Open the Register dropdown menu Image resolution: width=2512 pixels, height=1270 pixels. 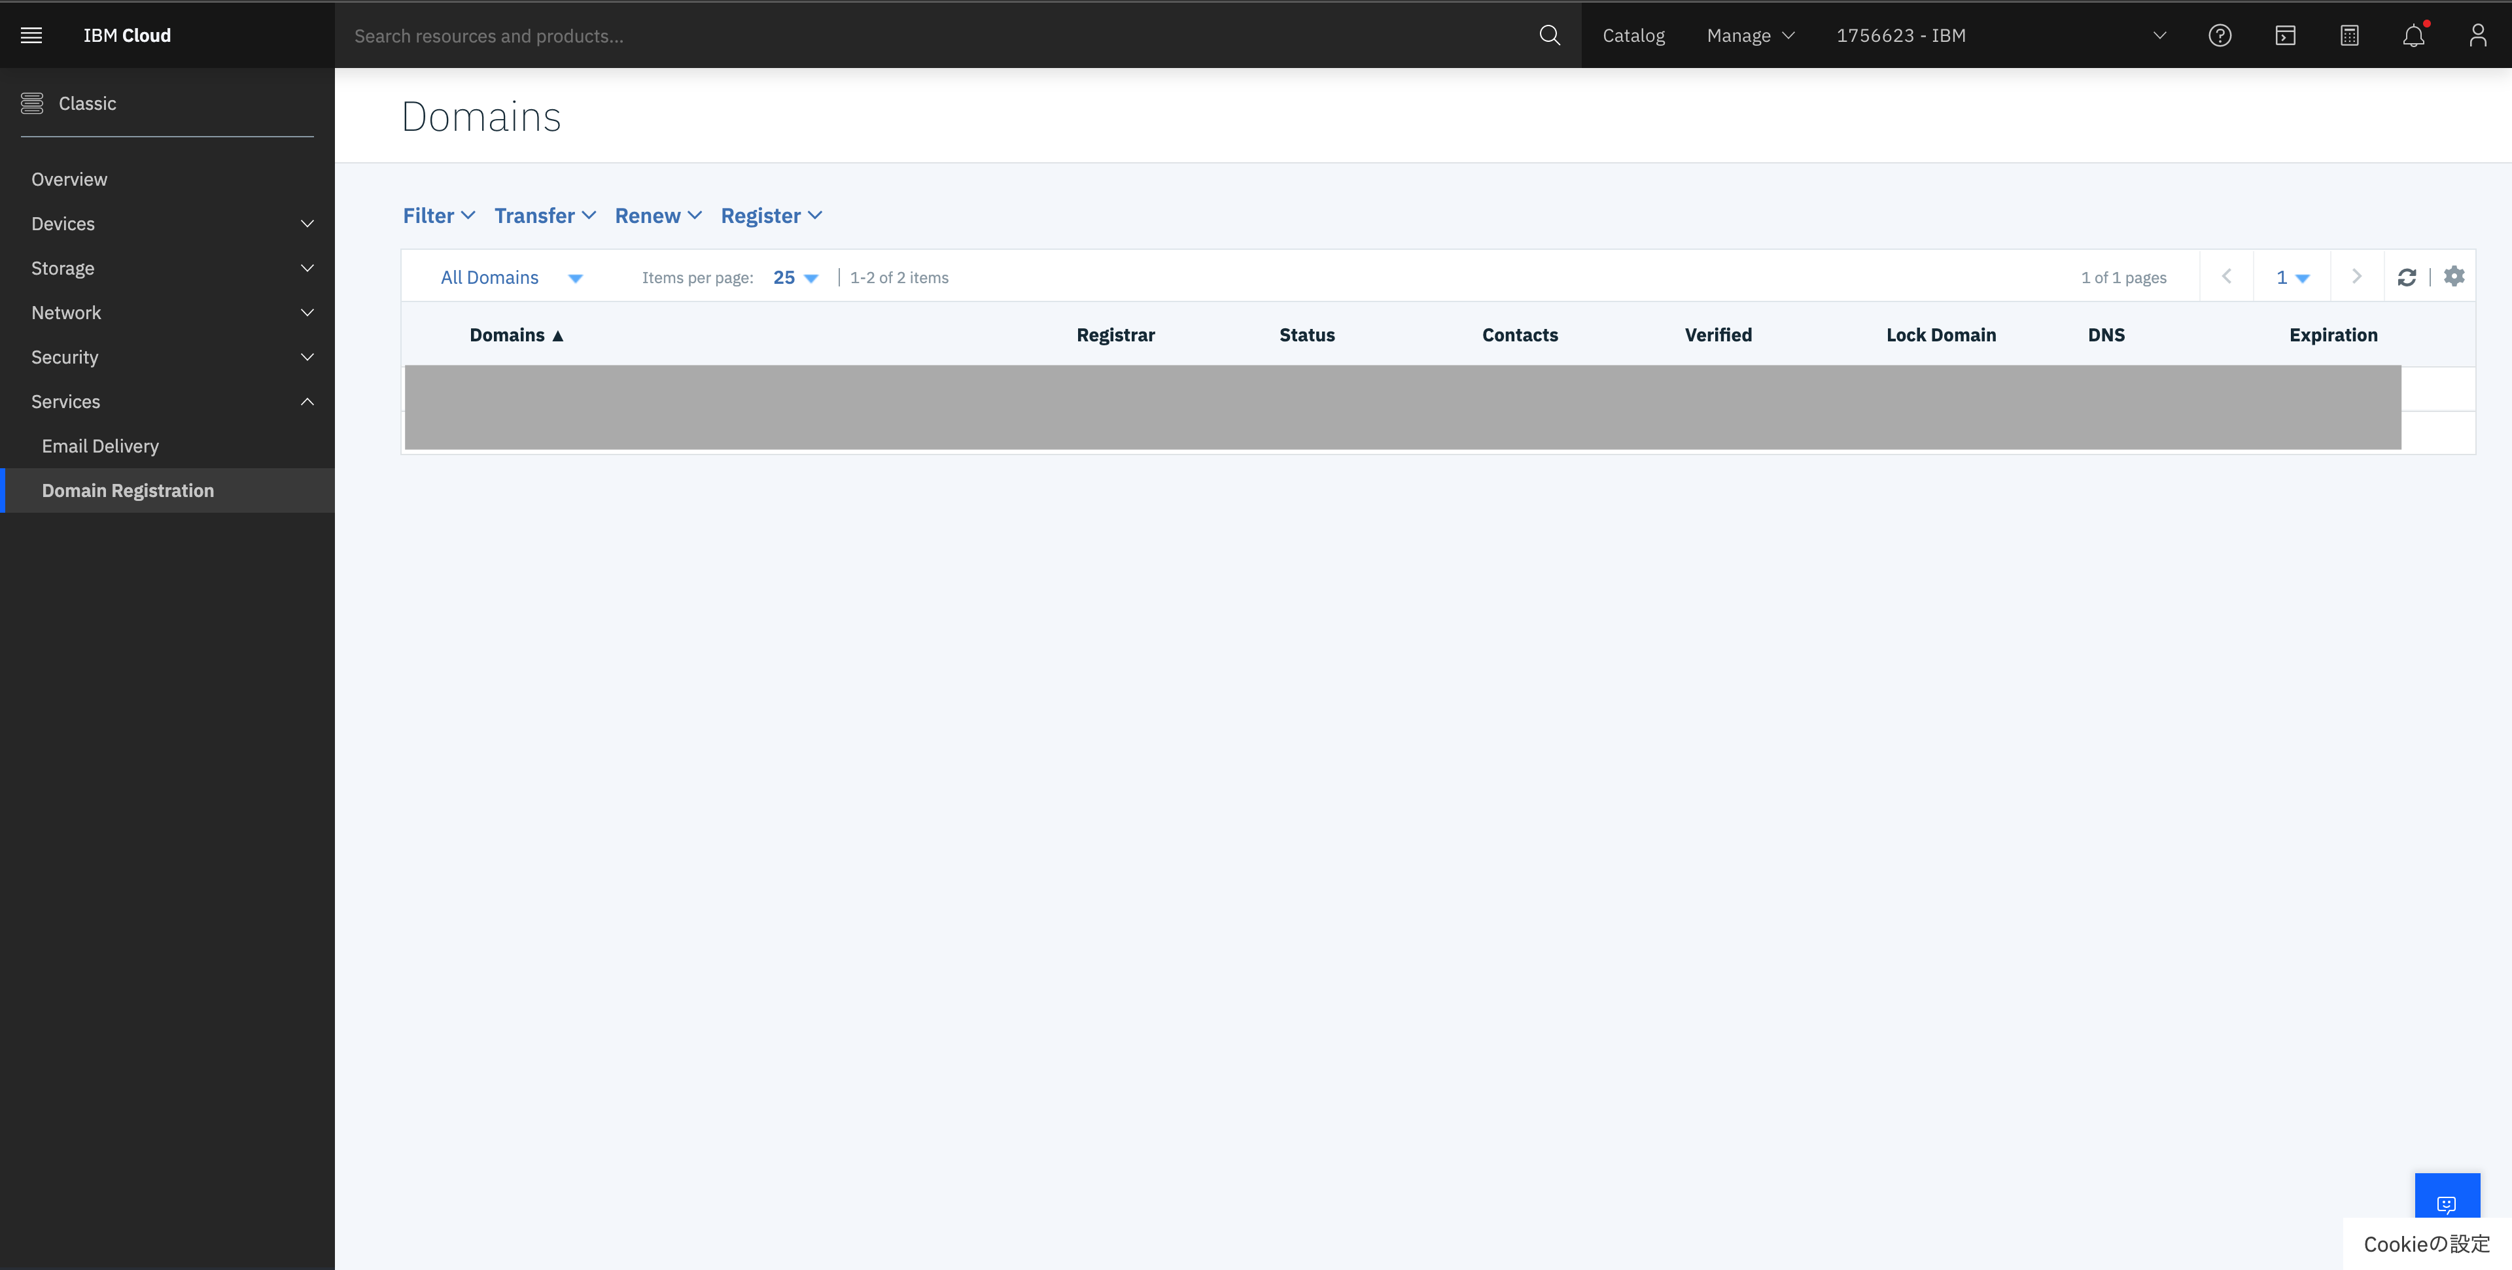pyautogui.click(x=771, y=215)
